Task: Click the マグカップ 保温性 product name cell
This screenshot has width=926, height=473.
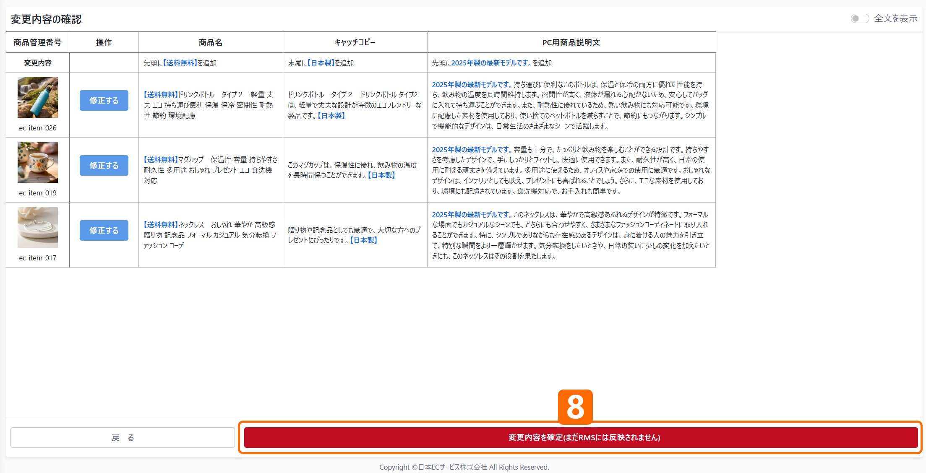Action: click(x=211, y=170)
